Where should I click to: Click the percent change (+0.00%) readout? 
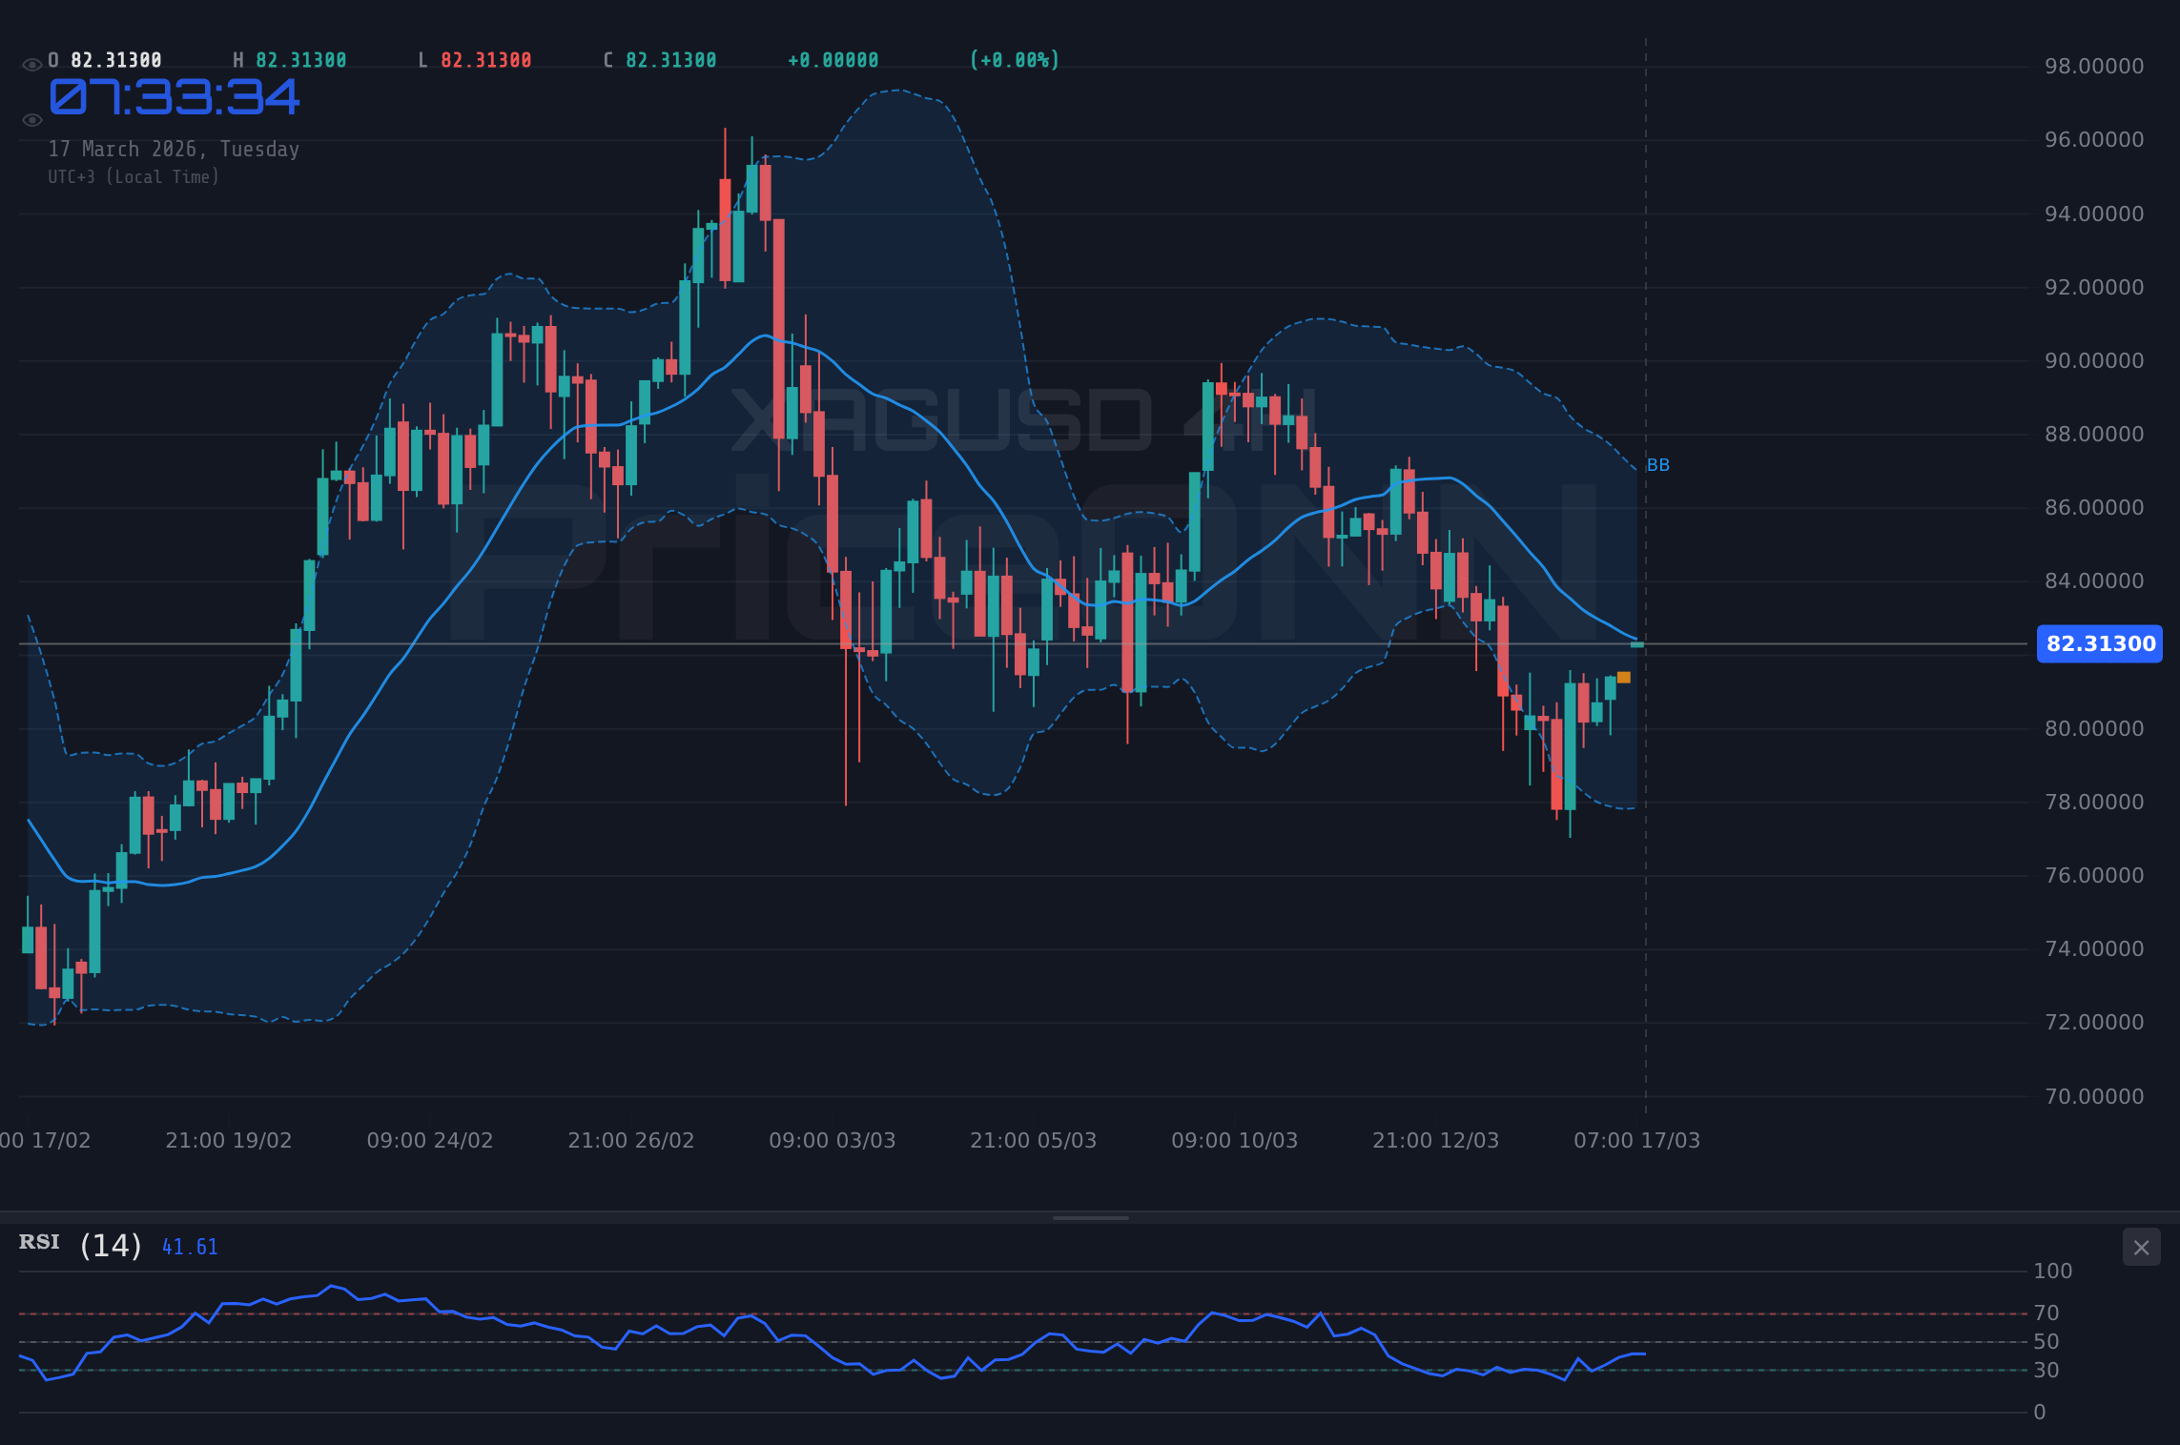(x=1014, y=59)
